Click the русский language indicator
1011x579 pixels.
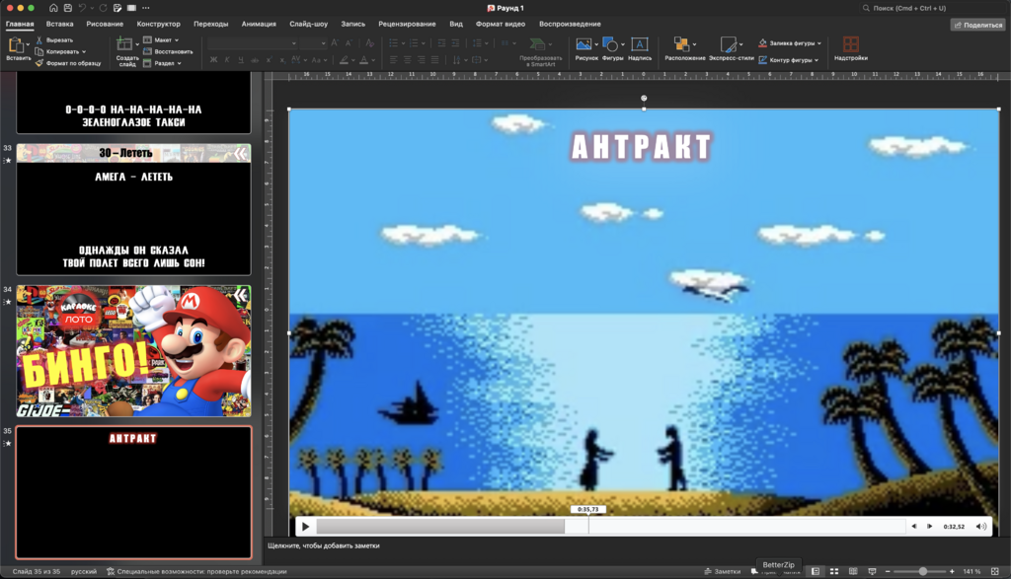(84, 571)
